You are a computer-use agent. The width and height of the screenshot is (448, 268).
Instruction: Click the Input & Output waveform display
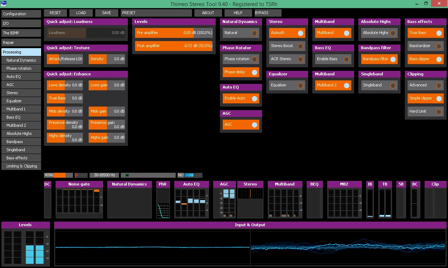click(250, 247)
